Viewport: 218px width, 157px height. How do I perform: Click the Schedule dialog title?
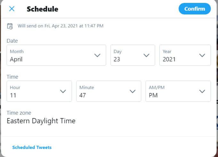pos(42,9)
